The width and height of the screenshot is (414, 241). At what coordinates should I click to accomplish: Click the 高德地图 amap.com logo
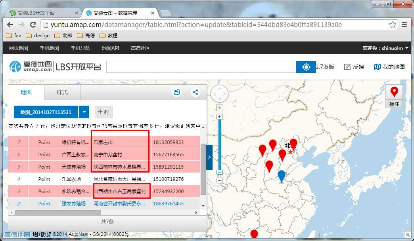click(x=31, y=66)
